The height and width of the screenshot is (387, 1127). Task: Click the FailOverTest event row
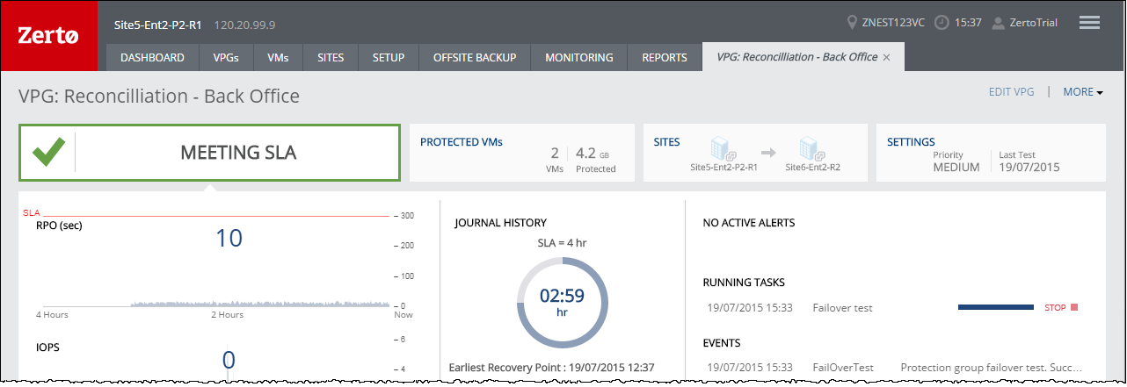pos(895,367)
